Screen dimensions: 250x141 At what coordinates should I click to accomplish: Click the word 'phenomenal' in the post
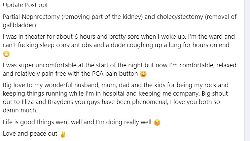point(150,102)
